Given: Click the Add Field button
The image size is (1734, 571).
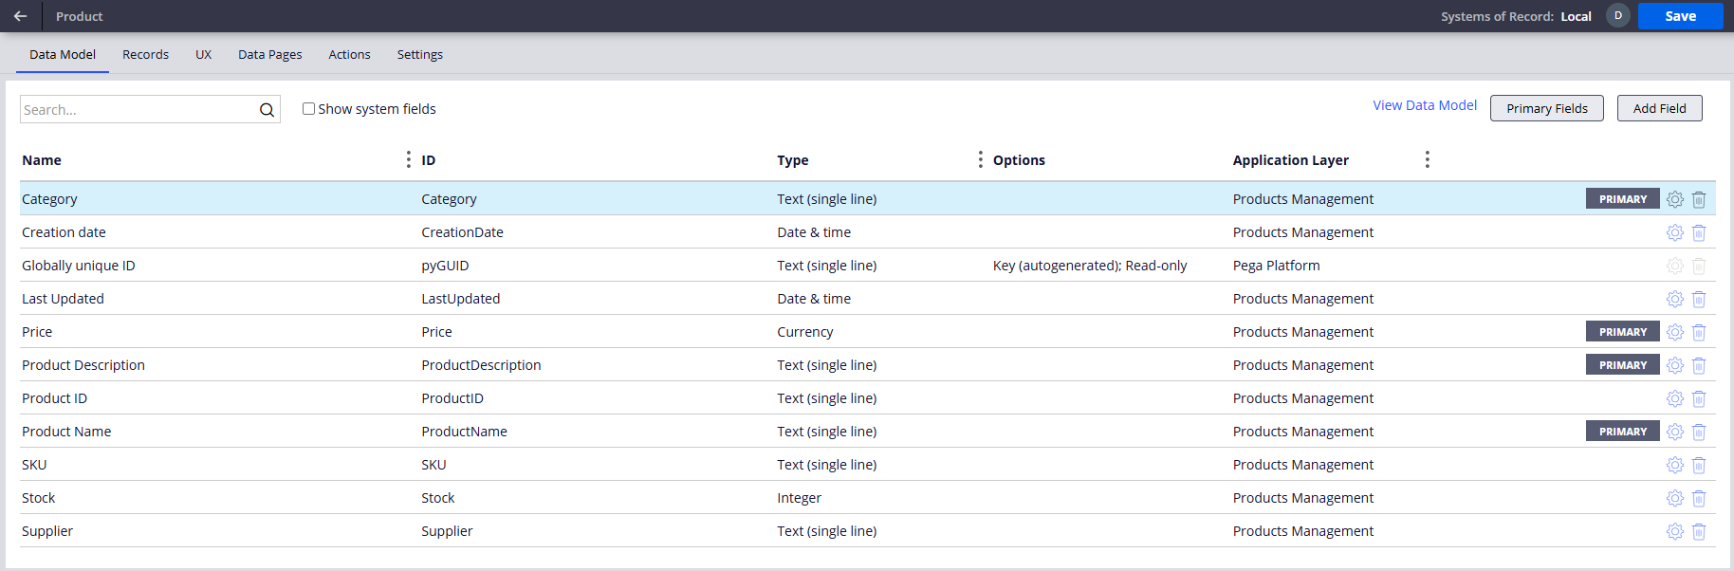Looking at the screenshot, I should tap(1659, 108).
